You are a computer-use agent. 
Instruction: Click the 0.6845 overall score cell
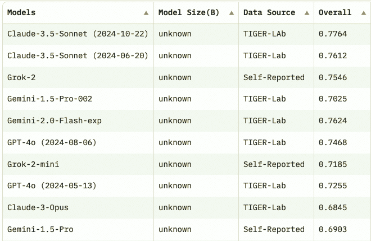[333, 207]
